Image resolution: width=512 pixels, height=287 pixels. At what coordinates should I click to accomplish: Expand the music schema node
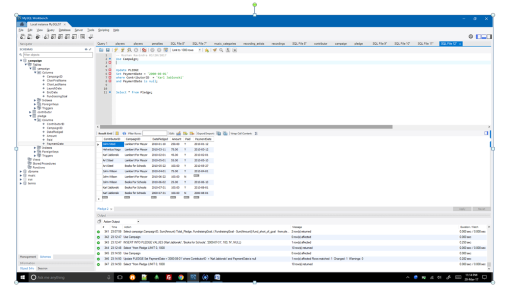(21, 175)
